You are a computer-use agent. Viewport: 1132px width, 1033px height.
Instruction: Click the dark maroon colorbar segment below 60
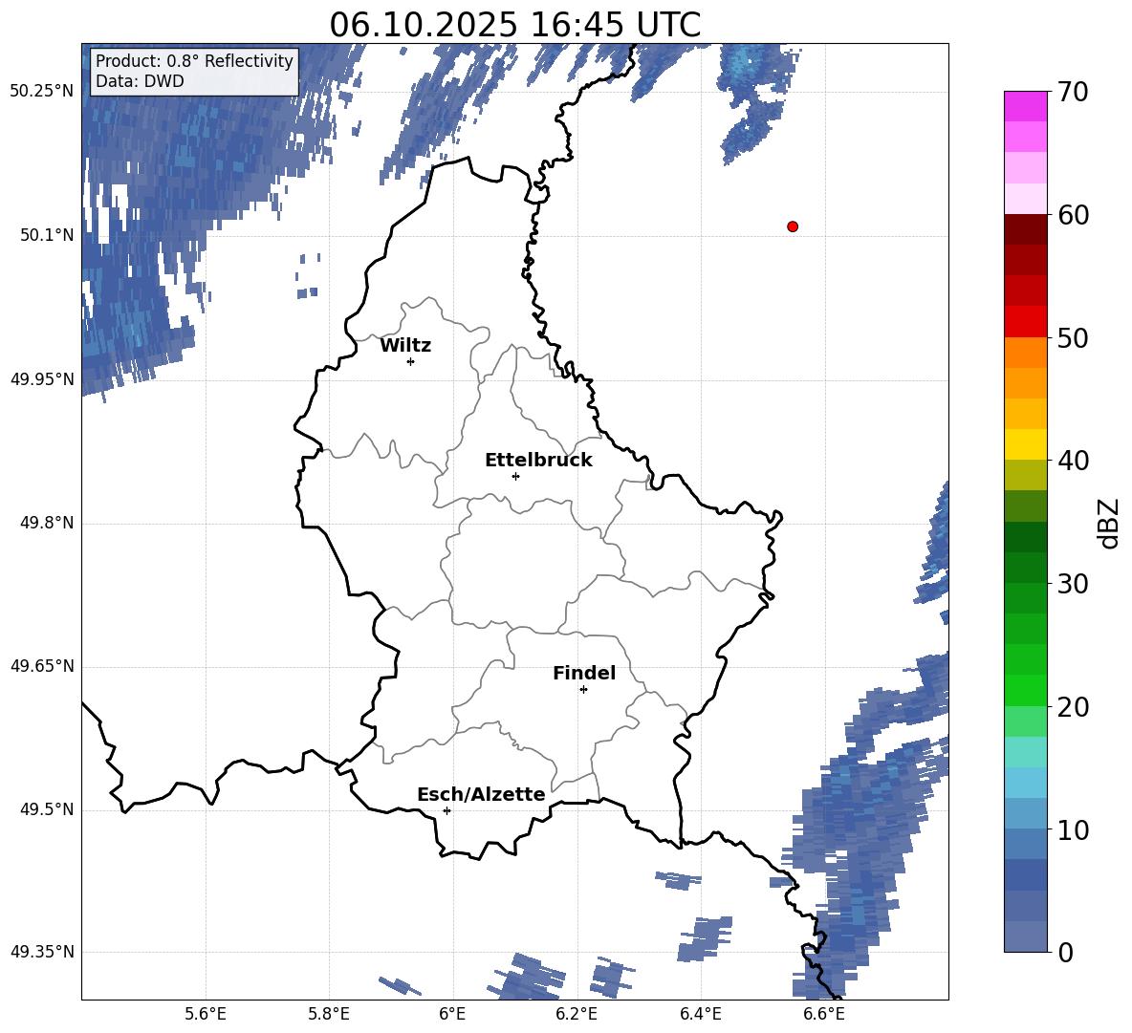point(1025,230)
